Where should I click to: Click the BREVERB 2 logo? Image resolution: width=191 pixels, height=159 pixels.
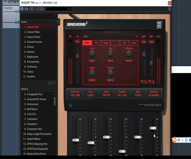pos(77,24)
